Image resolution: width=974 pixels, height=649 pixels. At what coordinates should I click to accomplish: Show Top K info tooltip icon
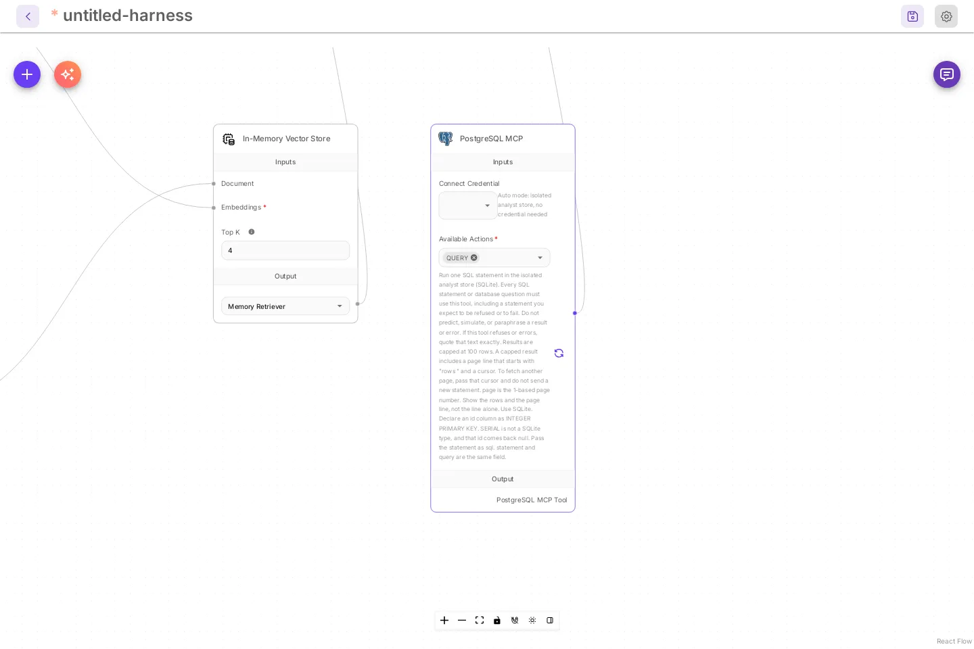(252, 232)
